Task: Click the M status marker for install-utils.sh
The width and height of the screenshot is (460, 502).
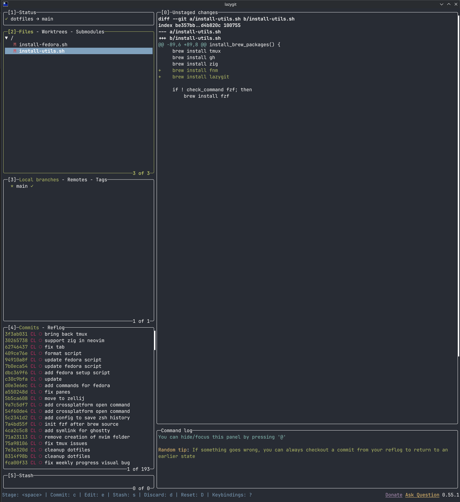Action: 15,51
